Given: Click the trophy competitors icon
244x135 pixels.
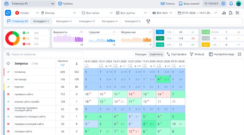Looking at the screenshot, I should 148,21.
